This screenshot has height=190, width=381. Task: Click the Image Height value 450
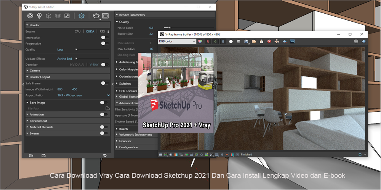point(75,89)
